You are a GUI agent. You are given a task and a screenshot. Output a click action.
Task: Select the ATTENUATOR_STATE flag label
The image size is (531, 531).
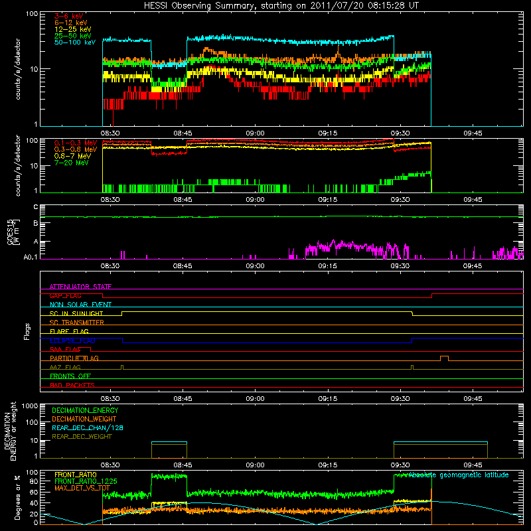point(80,287)
